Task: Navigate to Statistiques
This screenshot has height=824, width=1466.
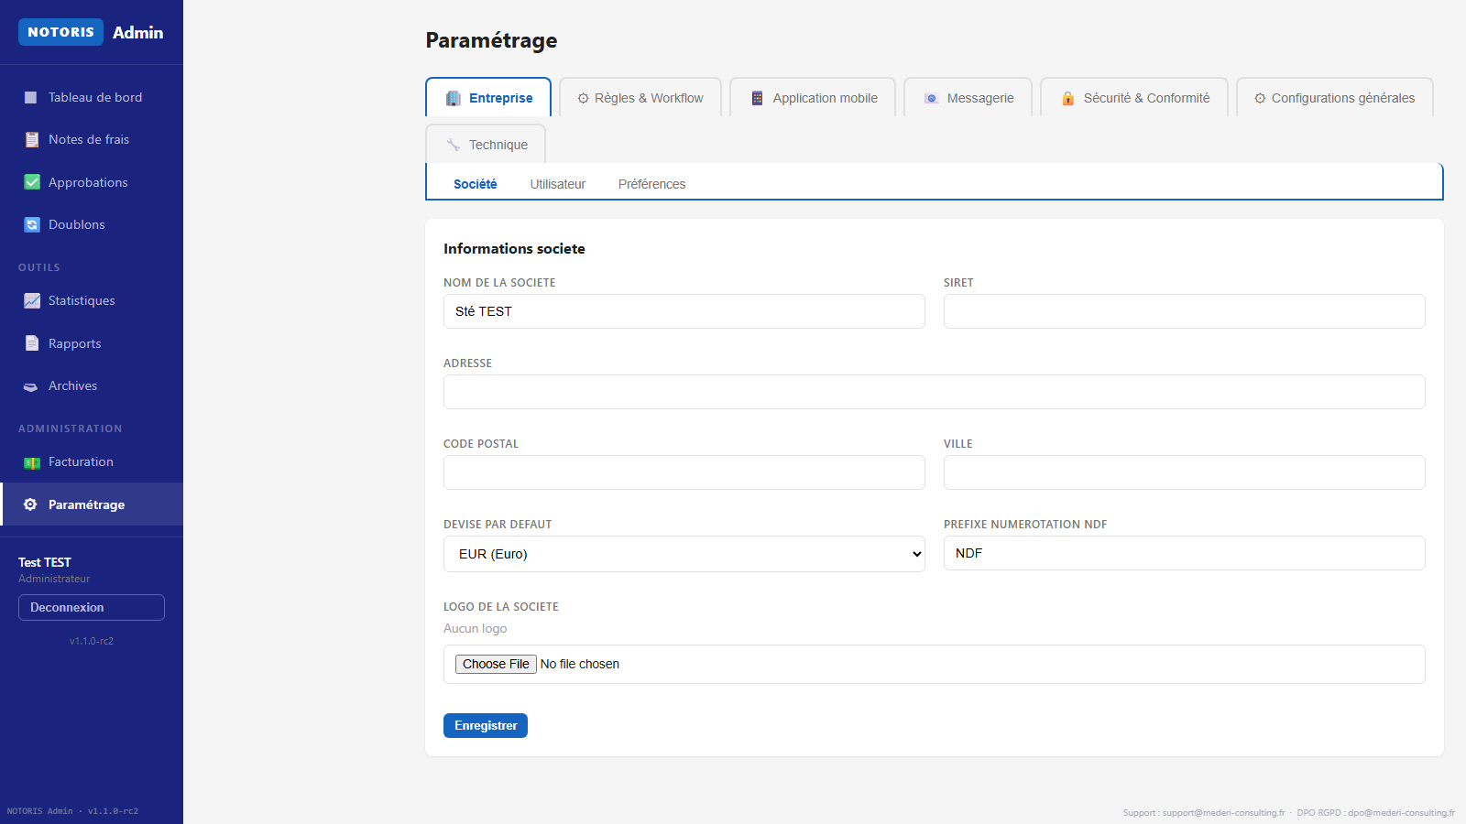Action: (92, 300)
